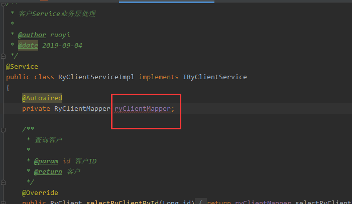Place cursor on the @Service annotation
The height and width of the screenshot is (204, 352).
coord(22,67)
